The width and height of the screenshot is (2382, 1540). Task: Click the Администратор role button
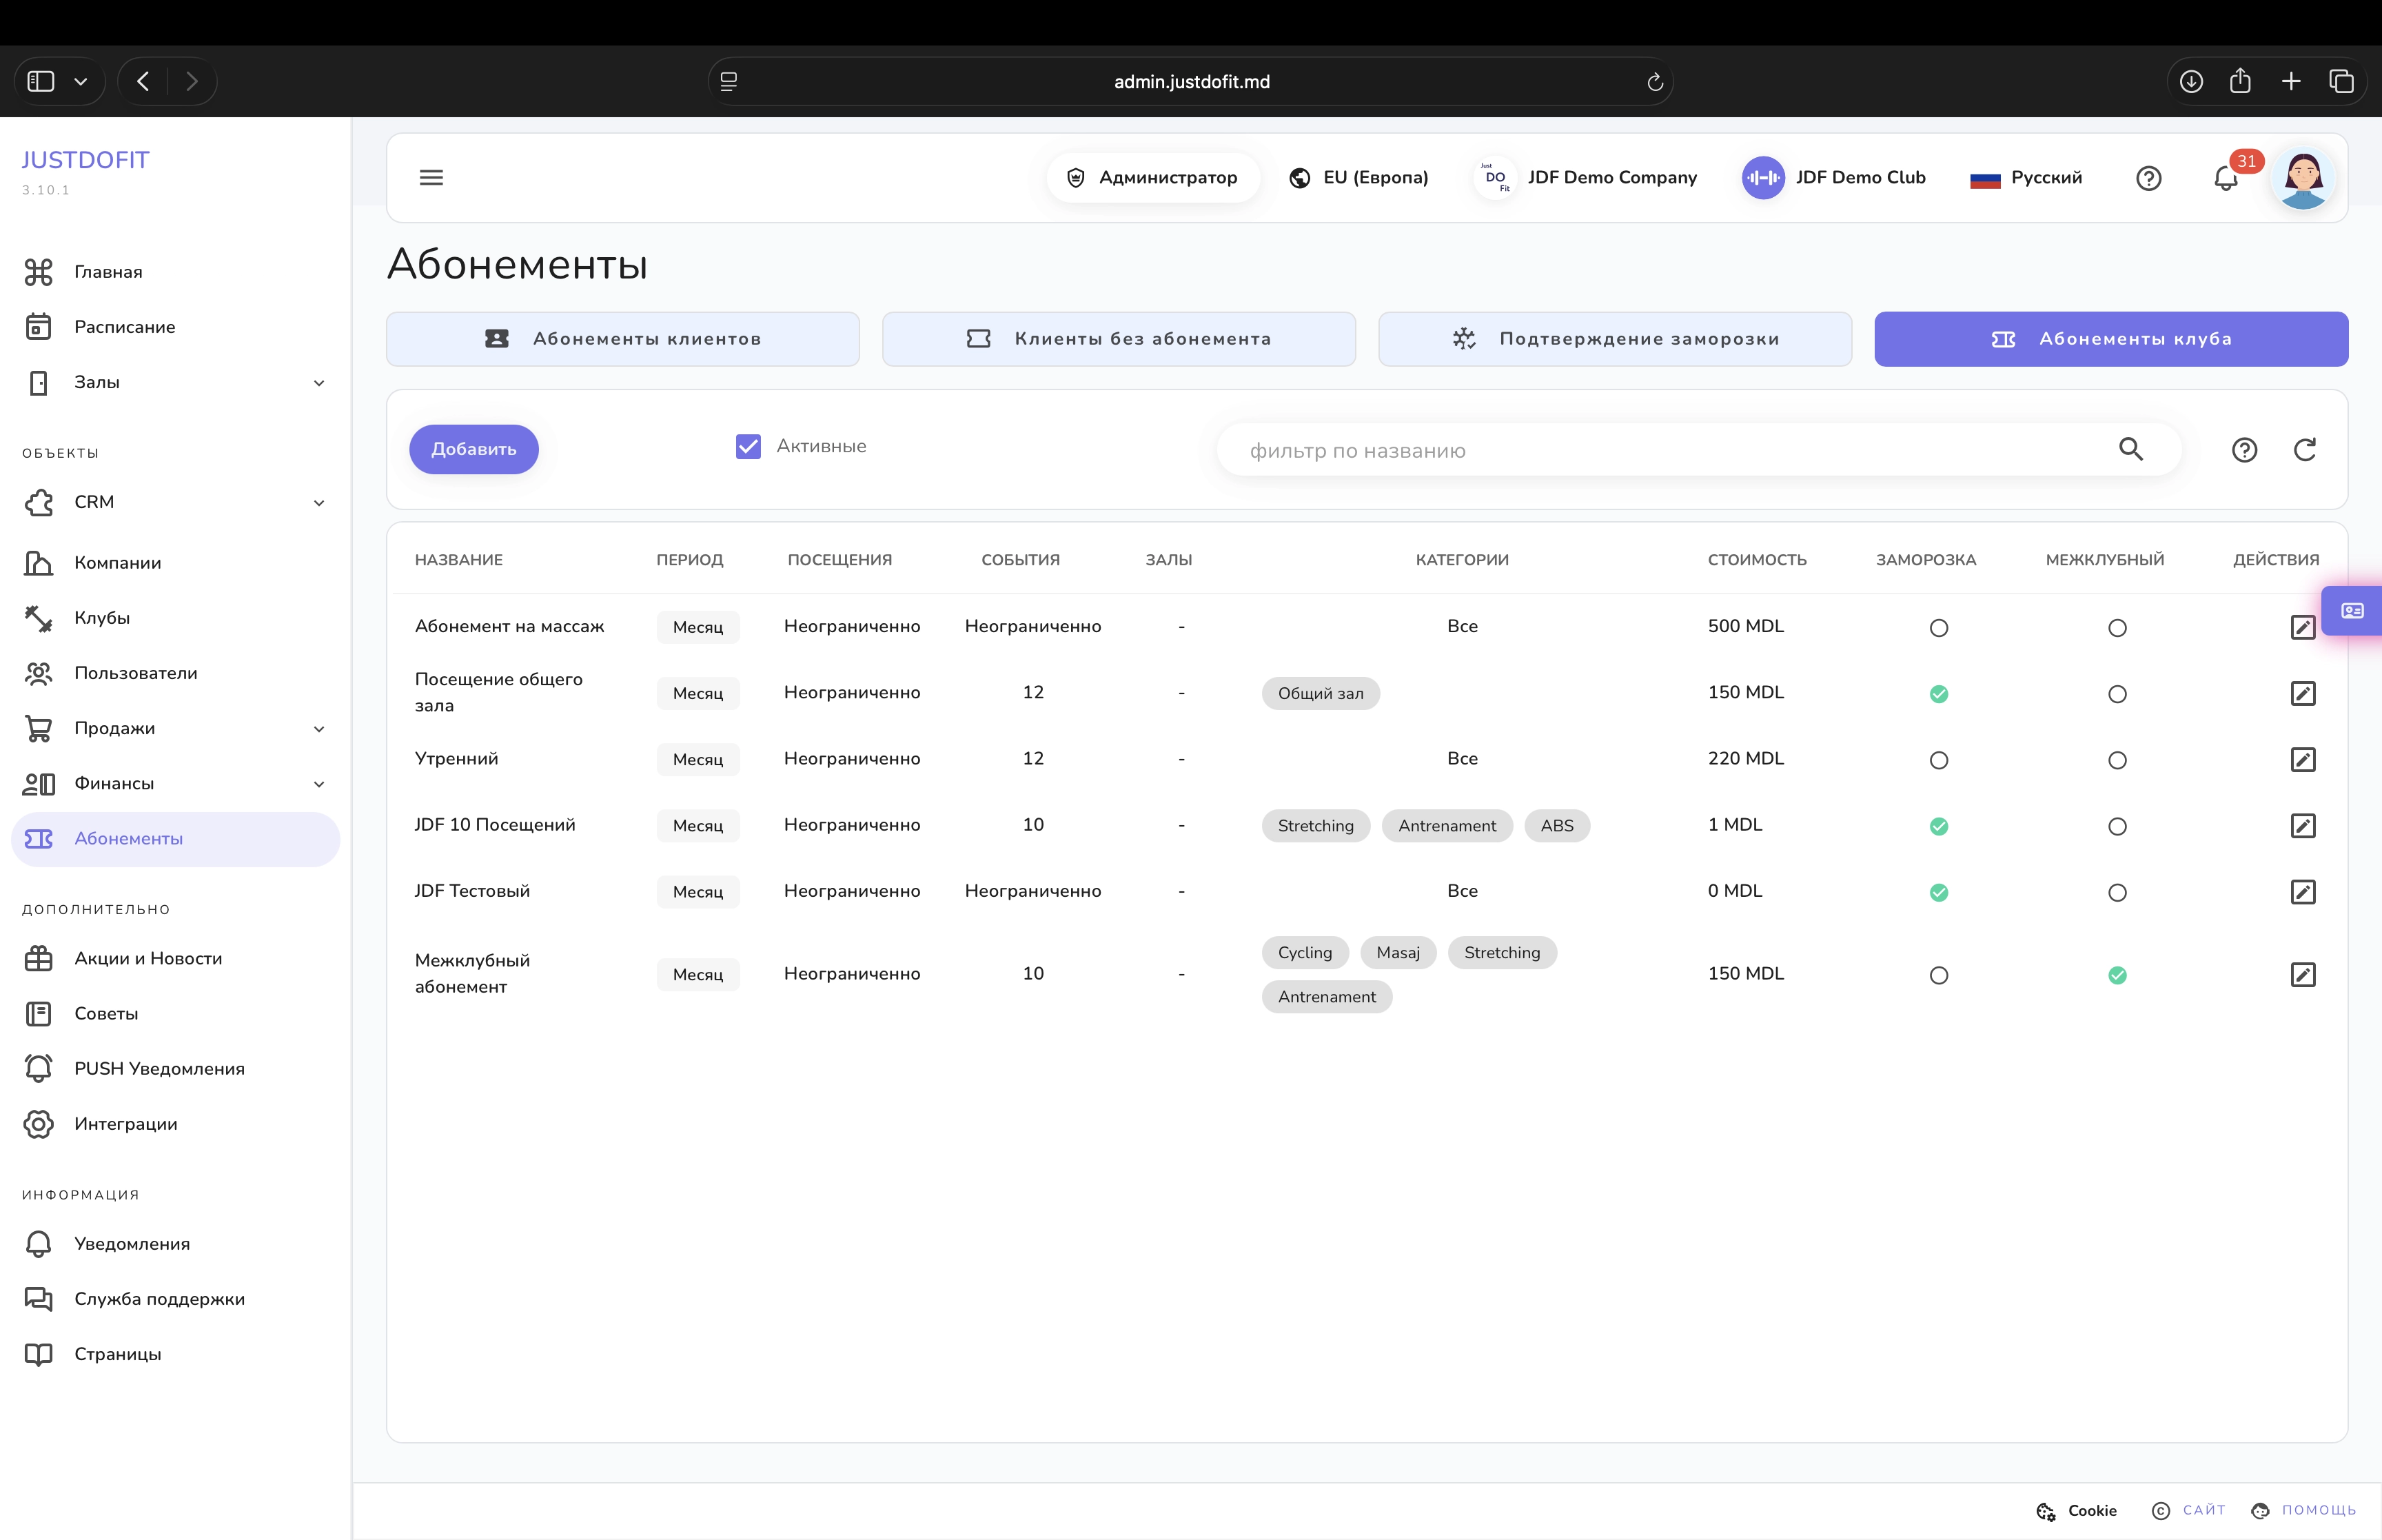point(1152,178)
